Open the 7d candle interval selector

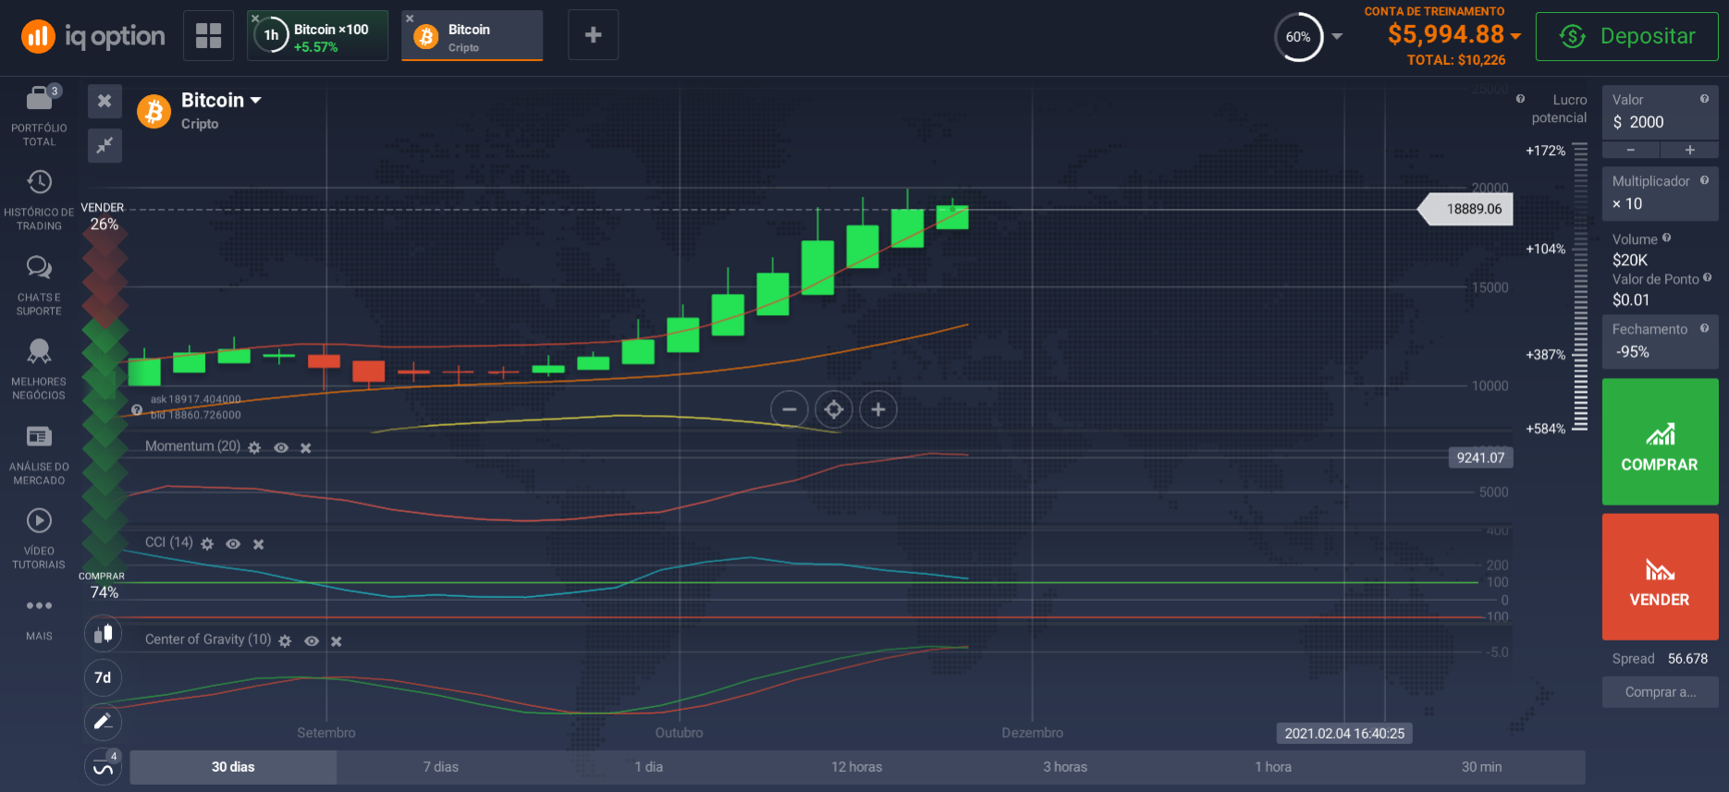103,677
